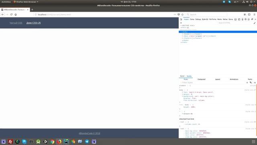Click the --text-color value swatch

[x=200, y=135]
